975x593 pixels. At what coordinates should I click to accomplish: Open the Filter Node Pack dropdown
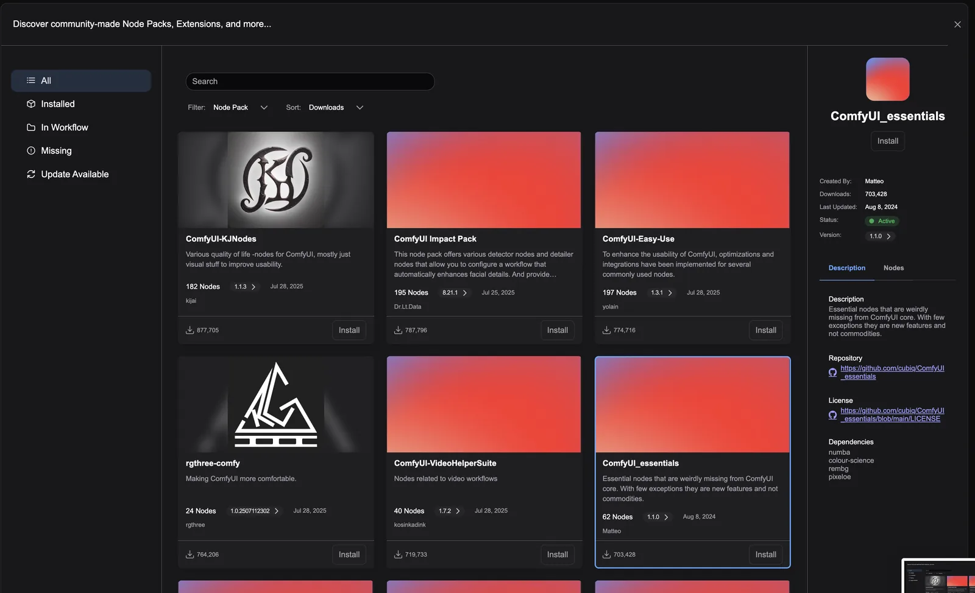240,107
